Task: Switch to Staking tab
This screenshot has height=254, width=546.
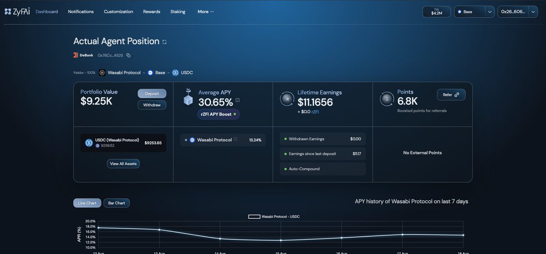Action: pyautogui.click(x=178, y=11)
